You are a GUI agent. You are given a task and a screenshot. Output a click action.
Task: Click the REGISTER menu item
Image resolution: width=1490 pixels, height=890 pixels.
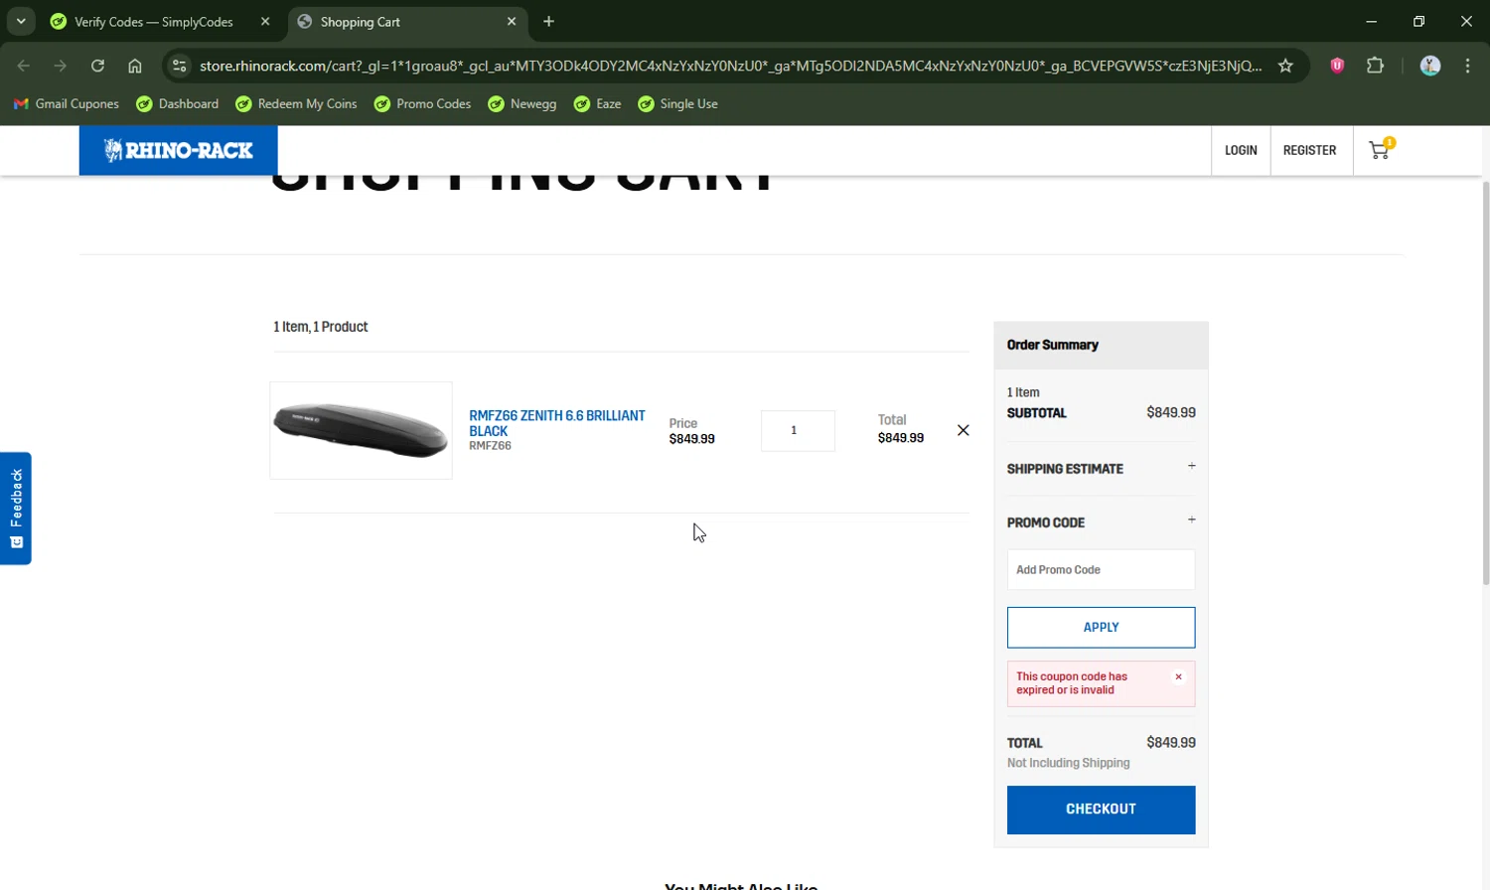click(1309, 150)
